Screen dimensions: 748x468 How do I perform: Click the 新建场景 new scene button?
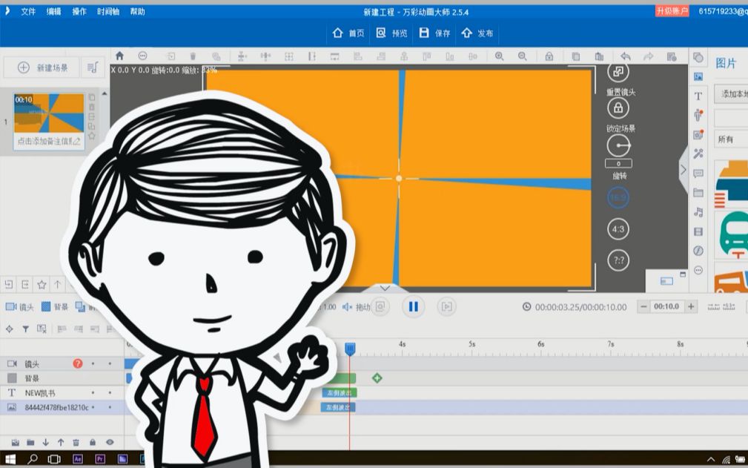pyautogui.click(x=42, y=67)
